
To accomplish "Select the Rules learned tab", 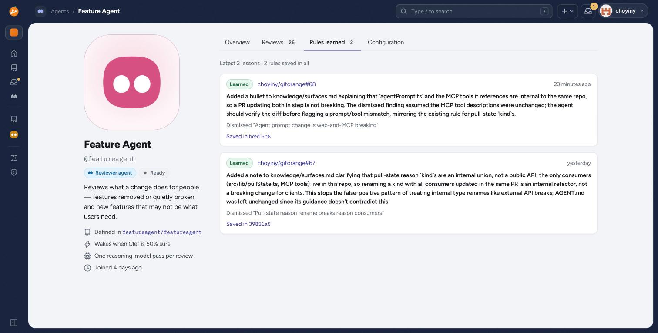I will 332,42.
